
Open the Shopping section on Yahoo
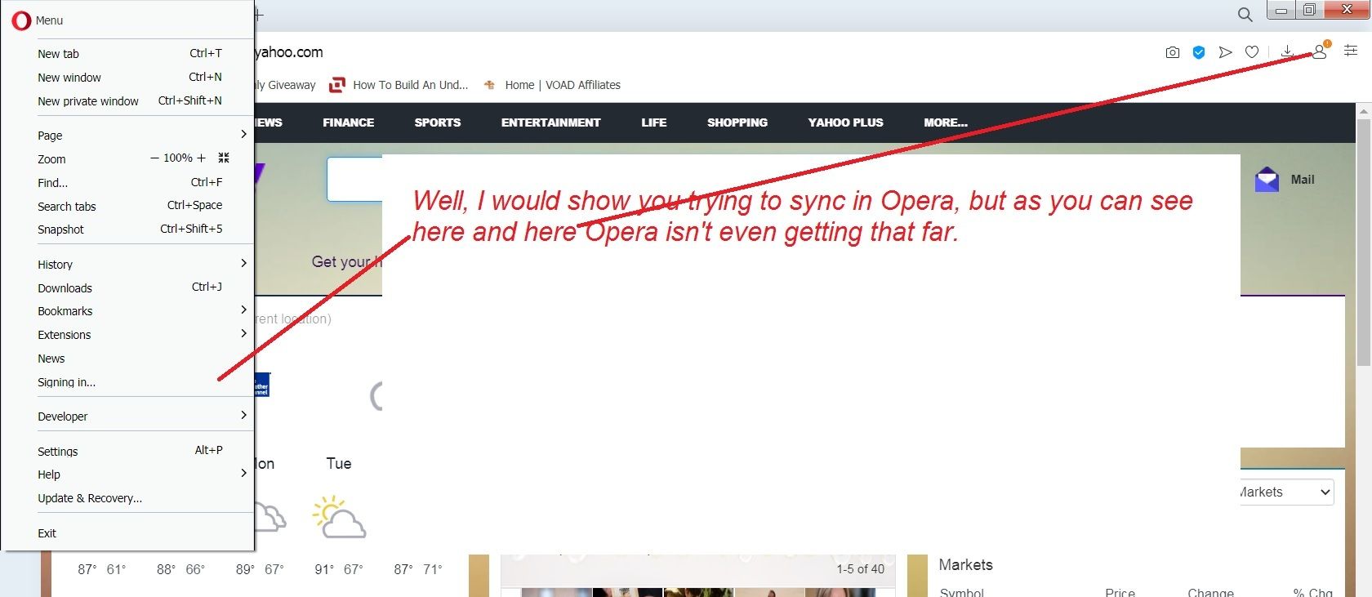pyautogui.click(x=737, y=123)
